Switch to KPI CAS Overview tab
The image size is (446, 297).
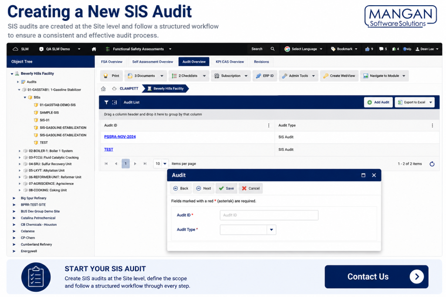coord(230,62)
